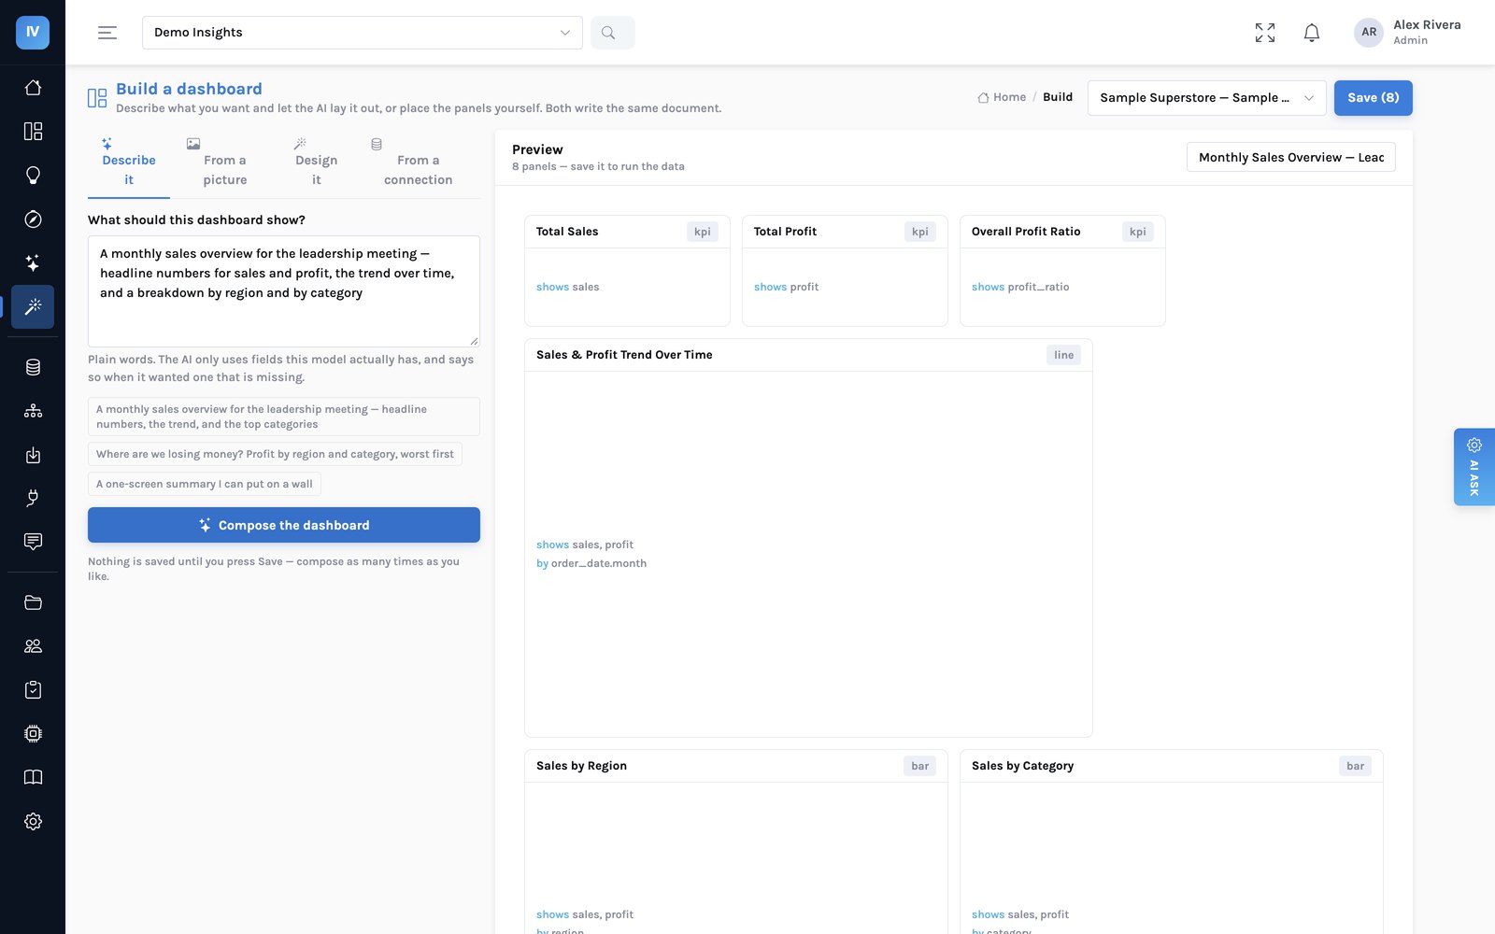The image size is (1495, 934).
Task: Open the plug connections icon in the sidebar
Action: (x=33, y=498)
